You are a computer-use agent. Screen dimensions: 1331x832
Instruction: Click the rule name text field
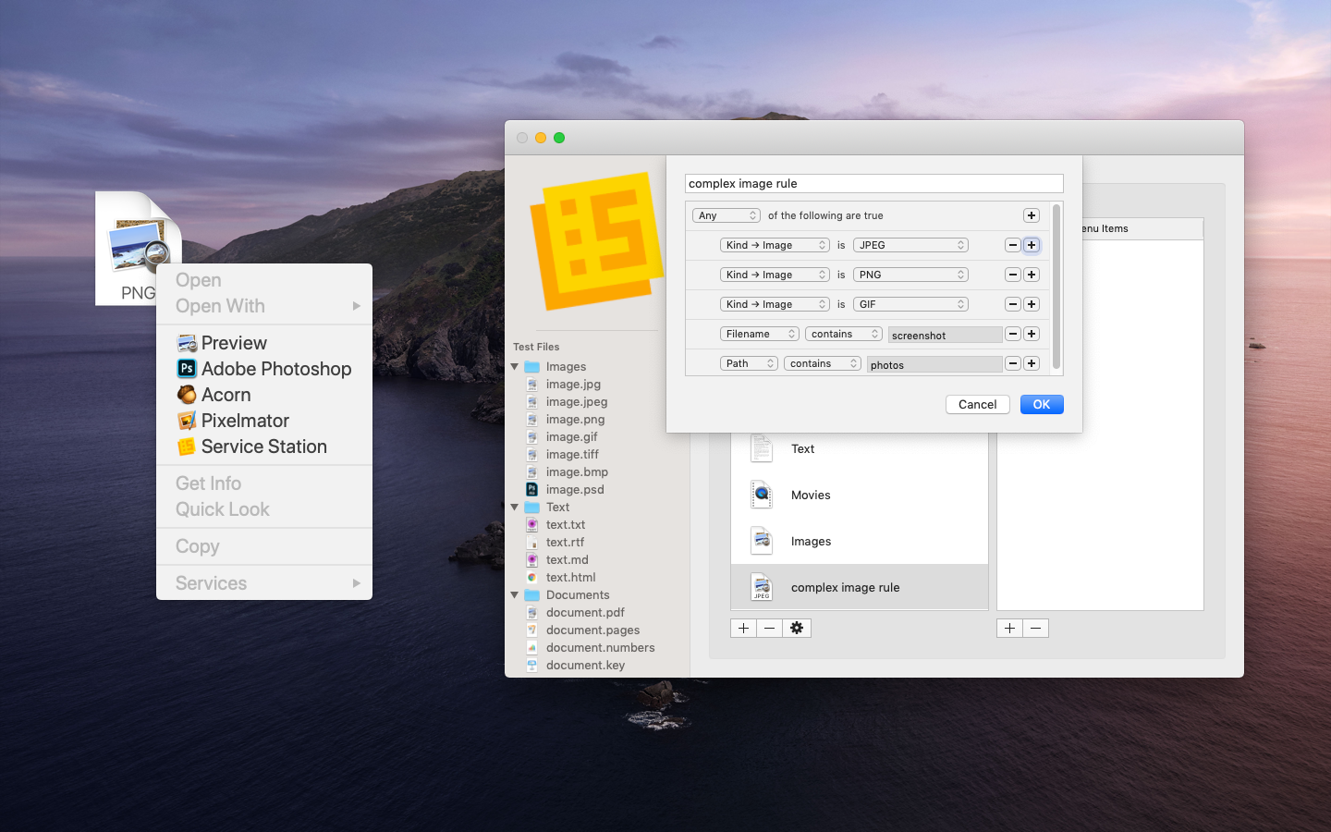tap(874, 183)
